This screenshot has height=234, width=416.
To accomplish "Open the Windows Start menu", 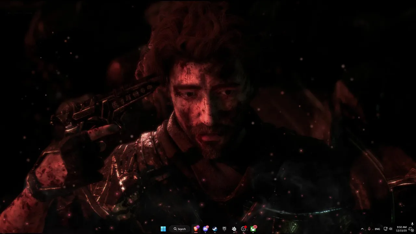I will pos(163,229).
